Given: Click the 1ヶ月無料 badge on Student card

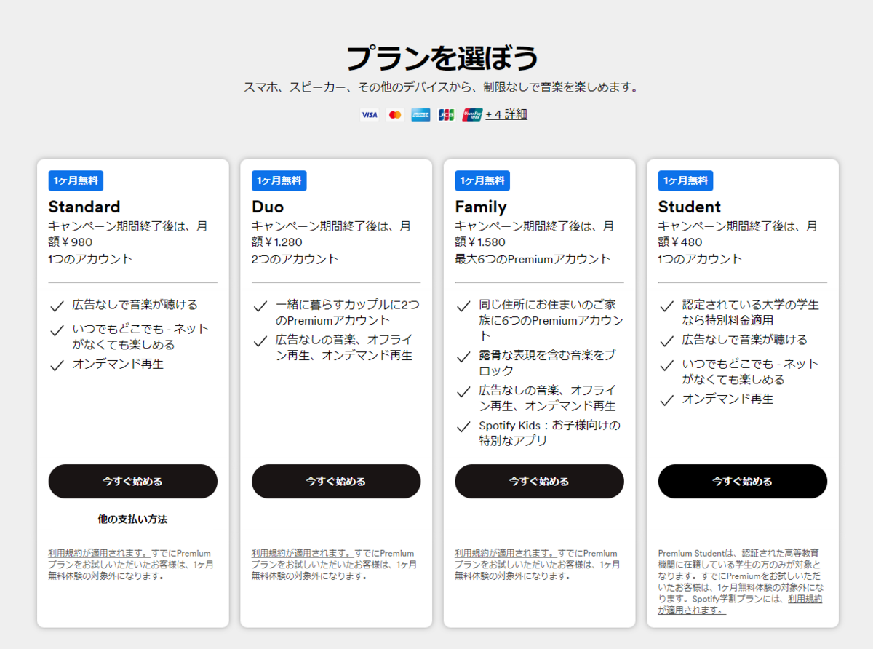Looking at the screenshot, I should [685, 181].
